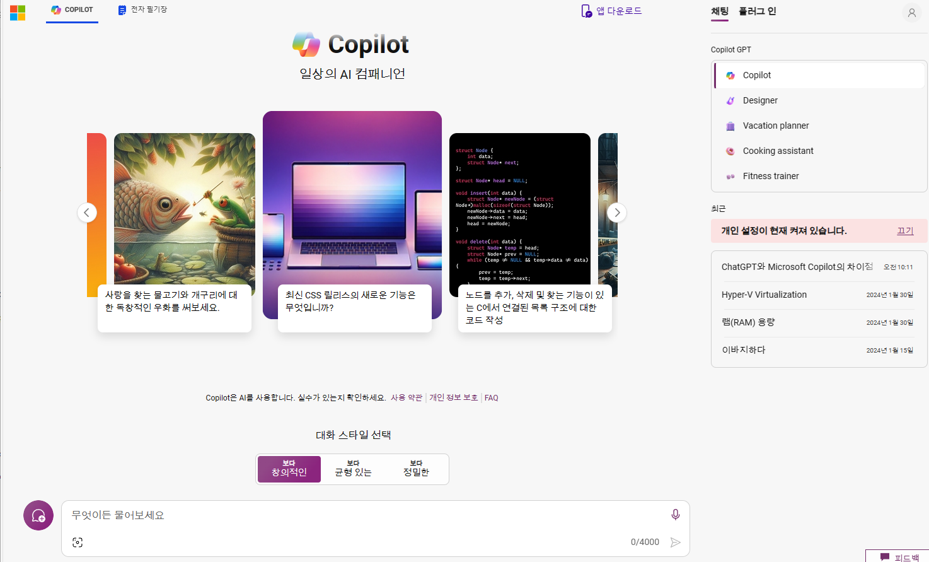Viewport: 929px width, 562px height.
Task: Select prompt about 물고기와 개구리 동화
Action: pos(175,308)
